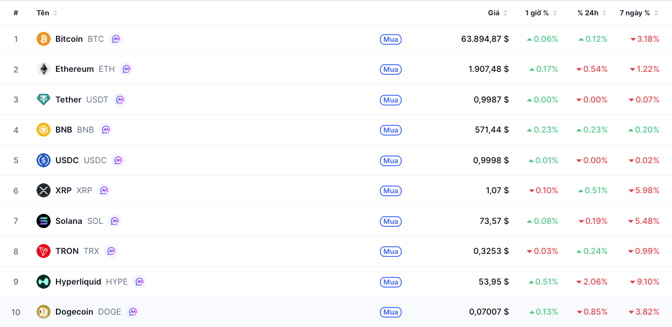Click the Mua button for Bitcoin
The image size is (672, 327).
390,39
